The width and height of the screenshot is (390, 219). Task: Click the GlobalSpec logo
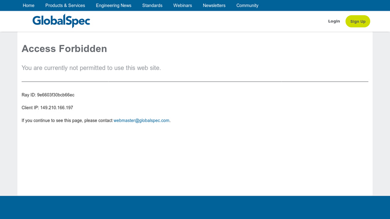click(x=61, y=21)
